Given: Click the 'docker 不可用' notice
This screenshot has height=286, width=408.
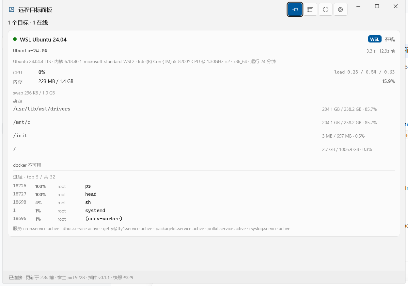Looking at the screenshot, I should coord(27,165).
